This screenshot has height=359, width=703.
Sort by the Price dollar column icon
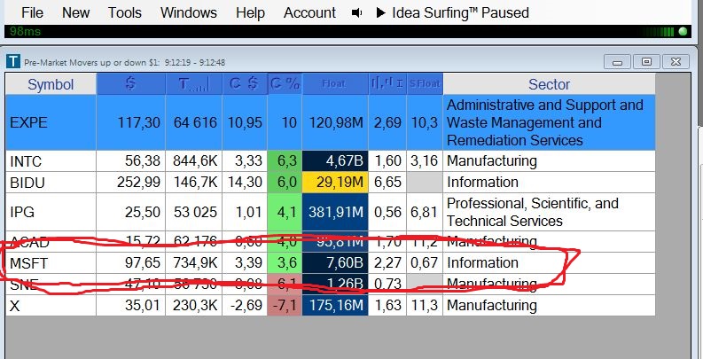tap(130, 84)
